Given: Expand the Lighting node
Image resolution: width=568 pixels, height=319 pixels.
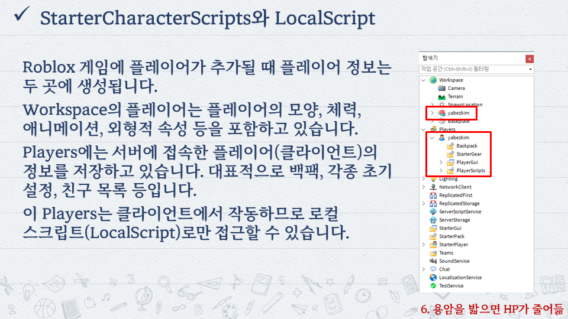Looking at the screenshot, I should pos(424,178).
